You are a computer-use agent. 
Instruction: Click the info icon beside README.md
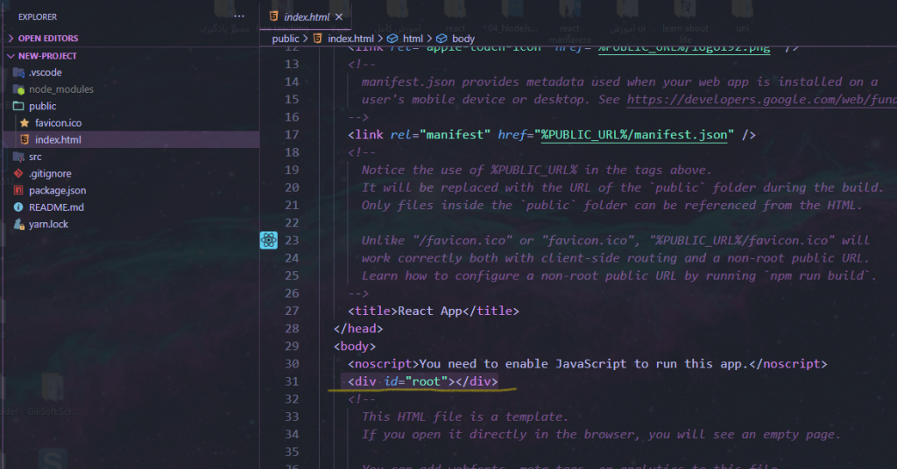pyautogui.click(x=18, y=207)
